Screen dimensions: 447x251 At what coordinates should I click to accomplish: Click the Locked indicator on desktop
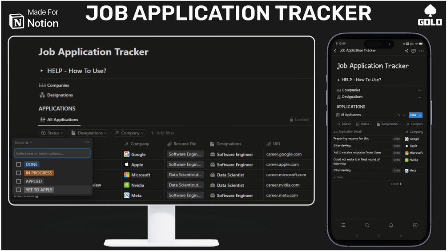(x=299, y=120)
